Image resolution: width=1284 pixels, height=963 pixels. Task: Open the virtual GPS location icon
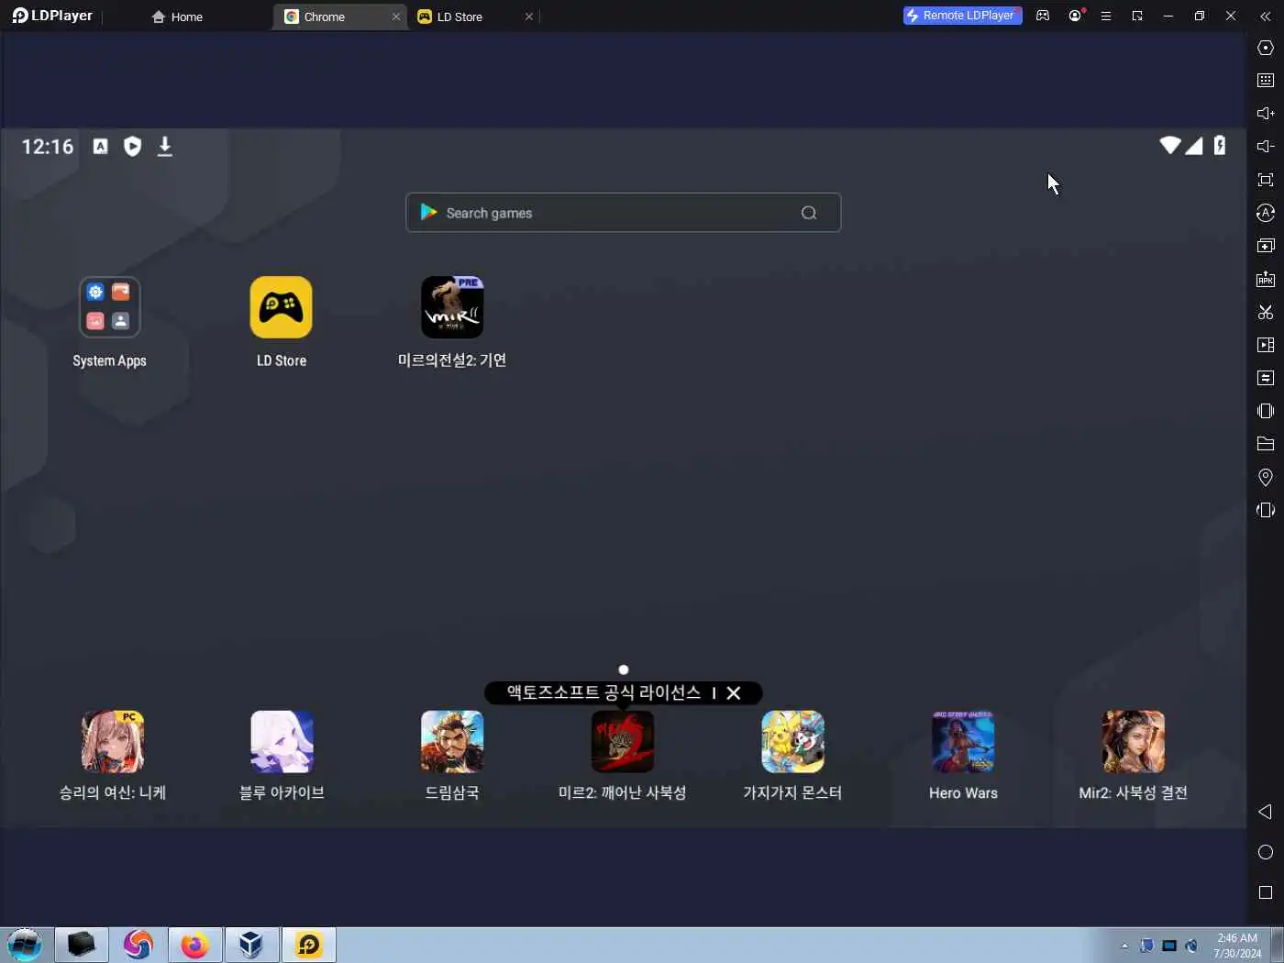click(x=1266, y=477)
